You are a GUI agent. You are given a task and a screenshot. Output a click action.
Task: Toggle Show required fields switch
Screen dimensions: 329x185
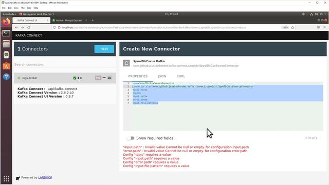(x=131, y=138)
